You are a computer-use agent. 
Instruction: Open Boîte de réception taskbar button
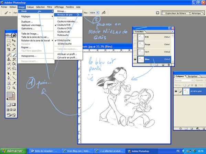[x=45, y=151]
